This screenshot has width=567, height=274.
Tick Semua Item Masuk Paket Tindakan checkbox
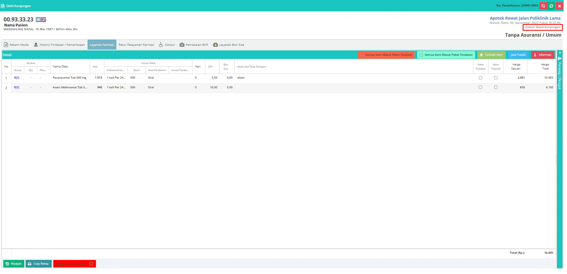click(421, 55)
